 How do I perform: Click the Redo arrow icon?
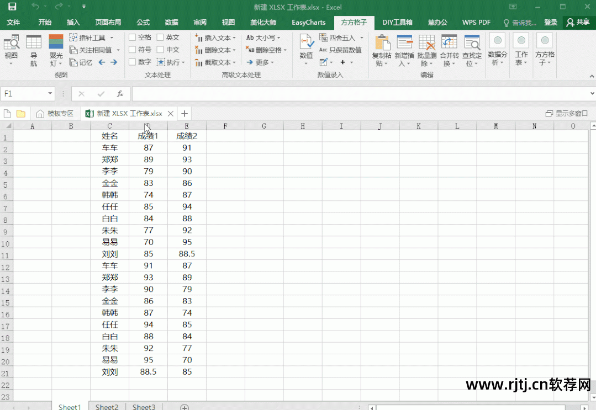59,6
